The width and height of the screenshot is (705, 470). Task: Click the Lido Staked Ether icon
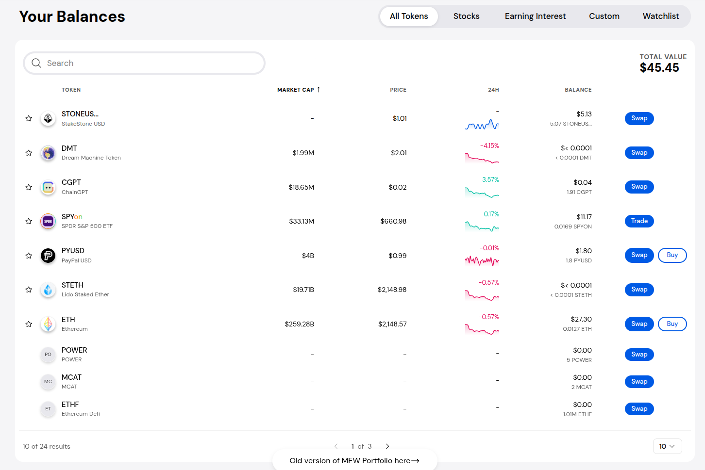coord(48,290)
